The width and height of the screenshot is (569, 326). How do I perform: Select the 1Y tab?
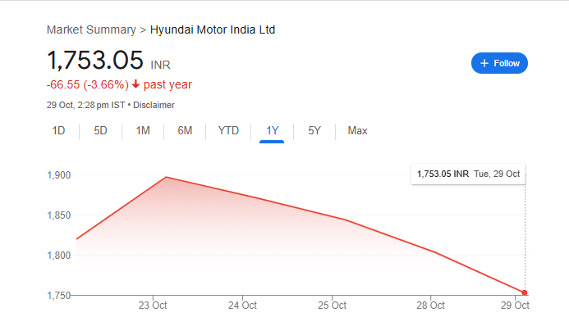[272, 130]
